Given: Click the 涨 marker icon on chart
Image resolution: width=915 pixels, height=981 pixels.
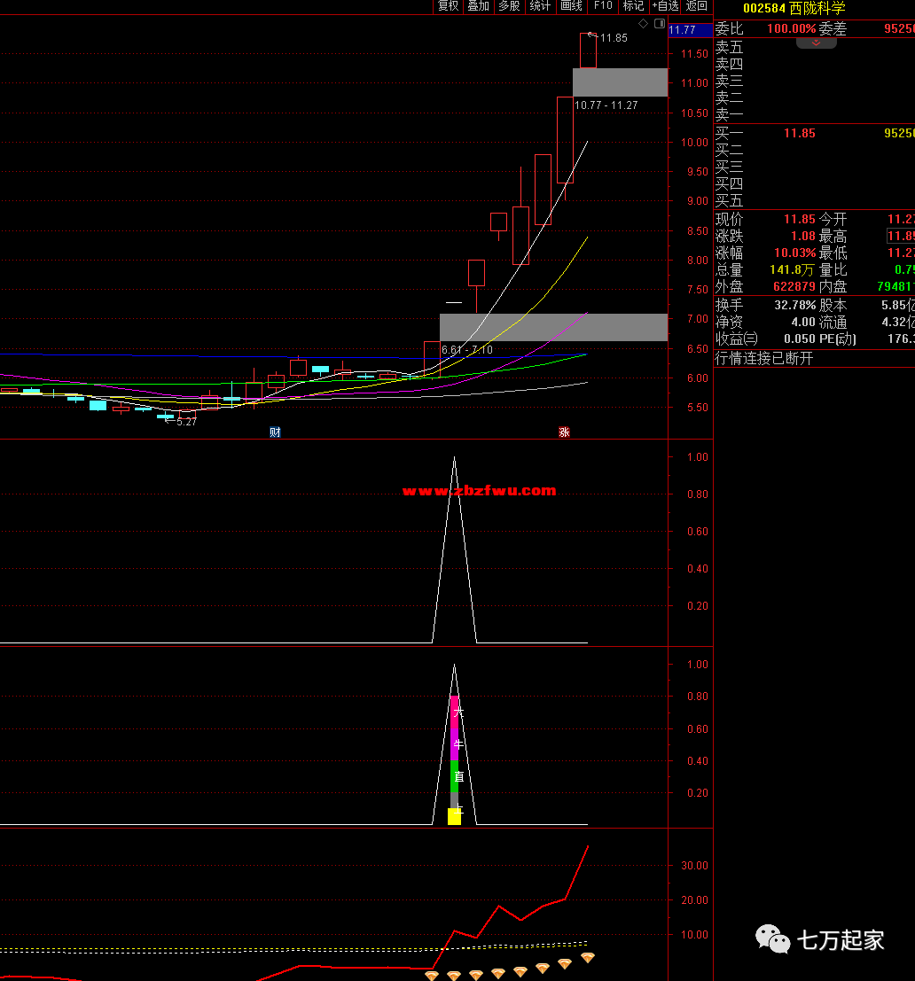Looking at the screenshot, I should click(564, 432).
